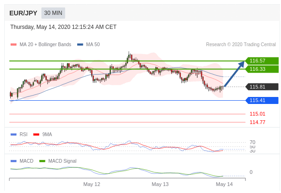Click the blue MACD legend swatch
281x193 pixels.
(x=14, y=161)
